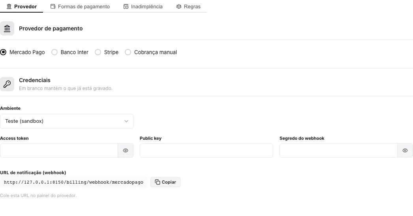Screen dimensions: 413x216
Task: Open the Inadimplência tab
Action: (x=143, y=7)
